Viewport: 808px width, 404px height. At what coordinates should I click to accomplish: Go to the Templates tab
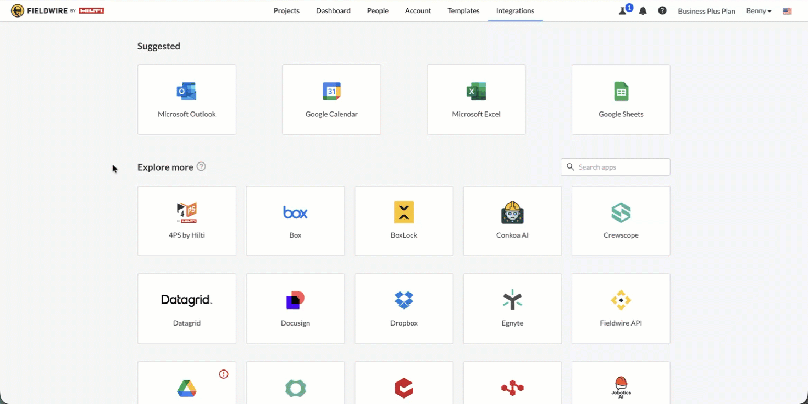pos(463,10)
